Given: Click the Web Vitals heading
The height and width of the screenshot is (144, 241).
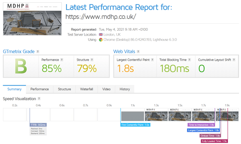Looking at the screenshot, I should click(x=124, y=52).
